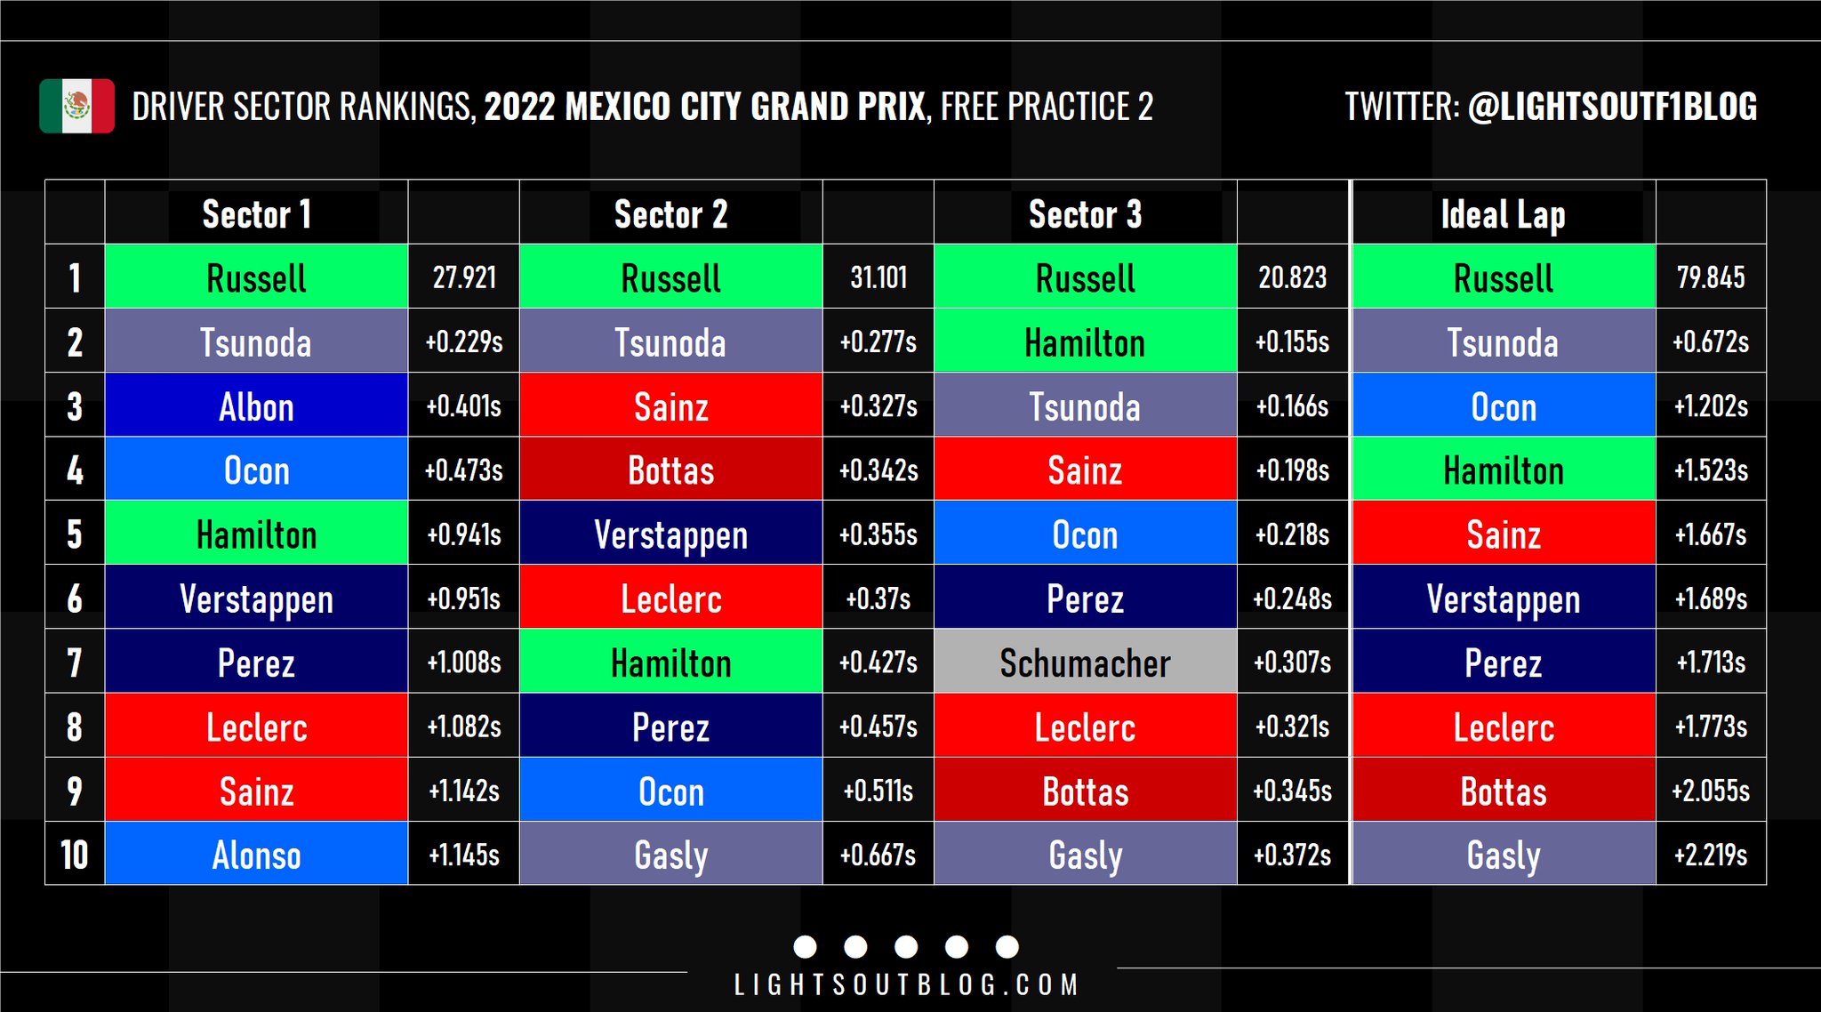
Task: Click the 31.101 Sector 2 time
Action: 878,277
